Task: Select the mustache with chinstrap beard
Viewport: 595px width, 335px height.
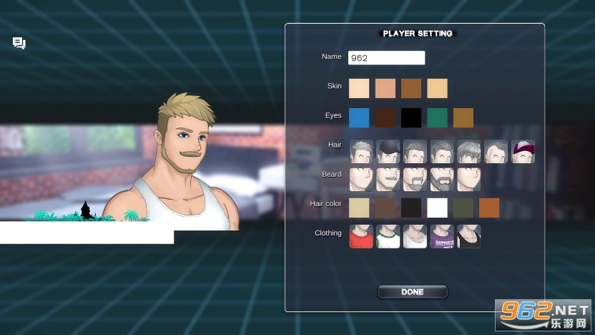Action: tap(388, 179)
